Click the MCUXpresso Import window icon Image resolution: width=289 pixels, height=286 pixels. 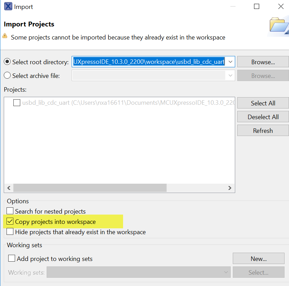pyautogui.click(x=8, y=6)
